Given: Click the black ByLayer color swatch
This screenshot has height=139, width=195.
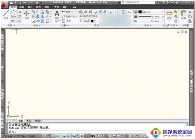Looking at the screenshot, I should [x=140, y=12].
